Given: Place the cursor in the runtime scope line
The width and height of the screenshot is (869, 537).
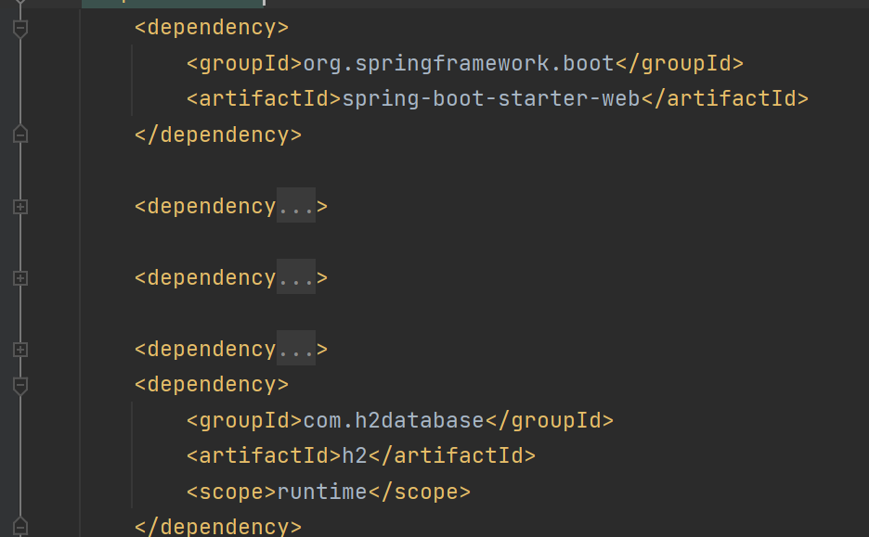Looking at the screenshot, I should pyautogui.click(x=329, y=492).
